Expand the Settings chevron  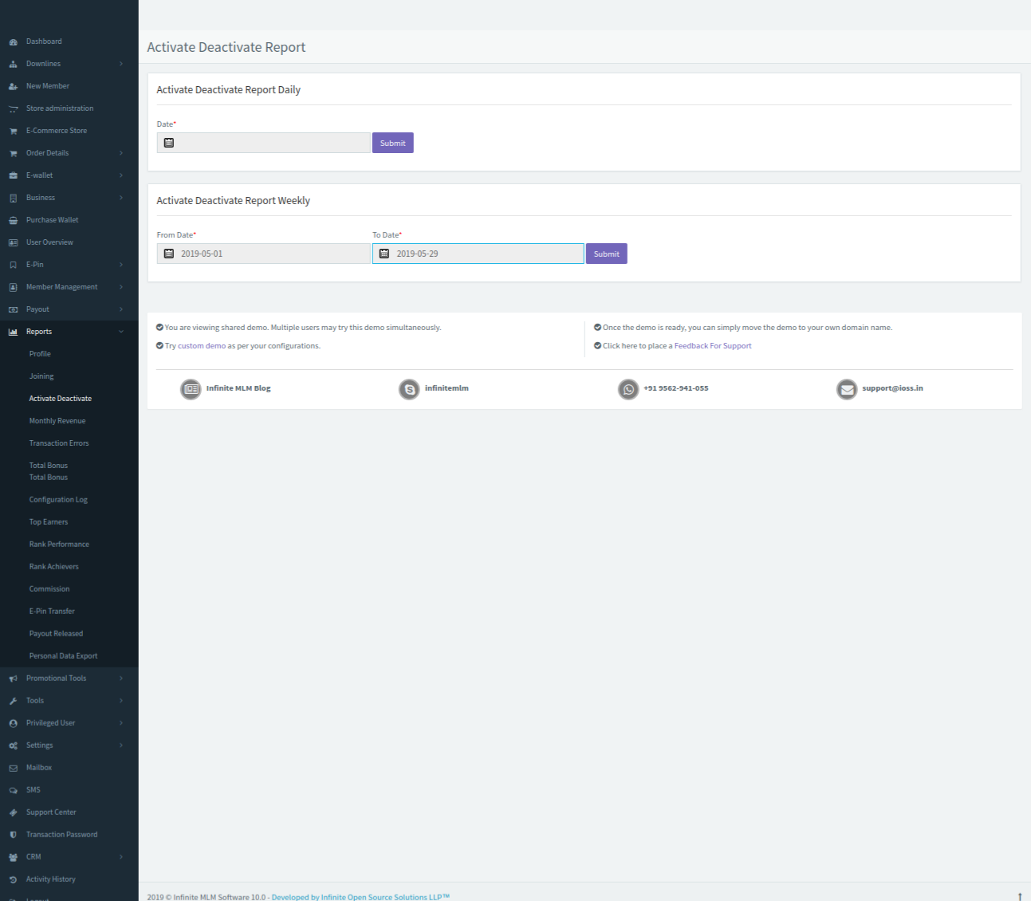(121, 746)
